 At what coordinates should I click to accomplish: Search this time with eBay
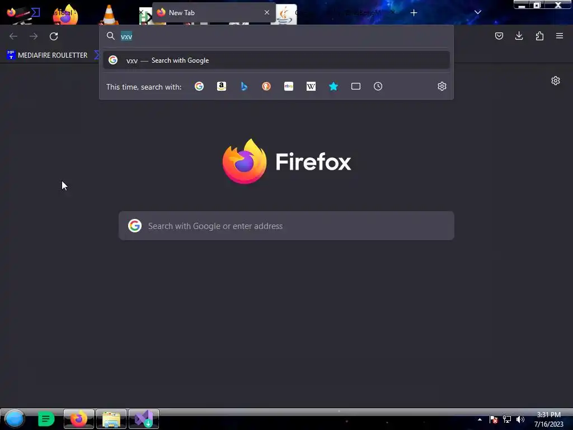click(x=289, y=86)
